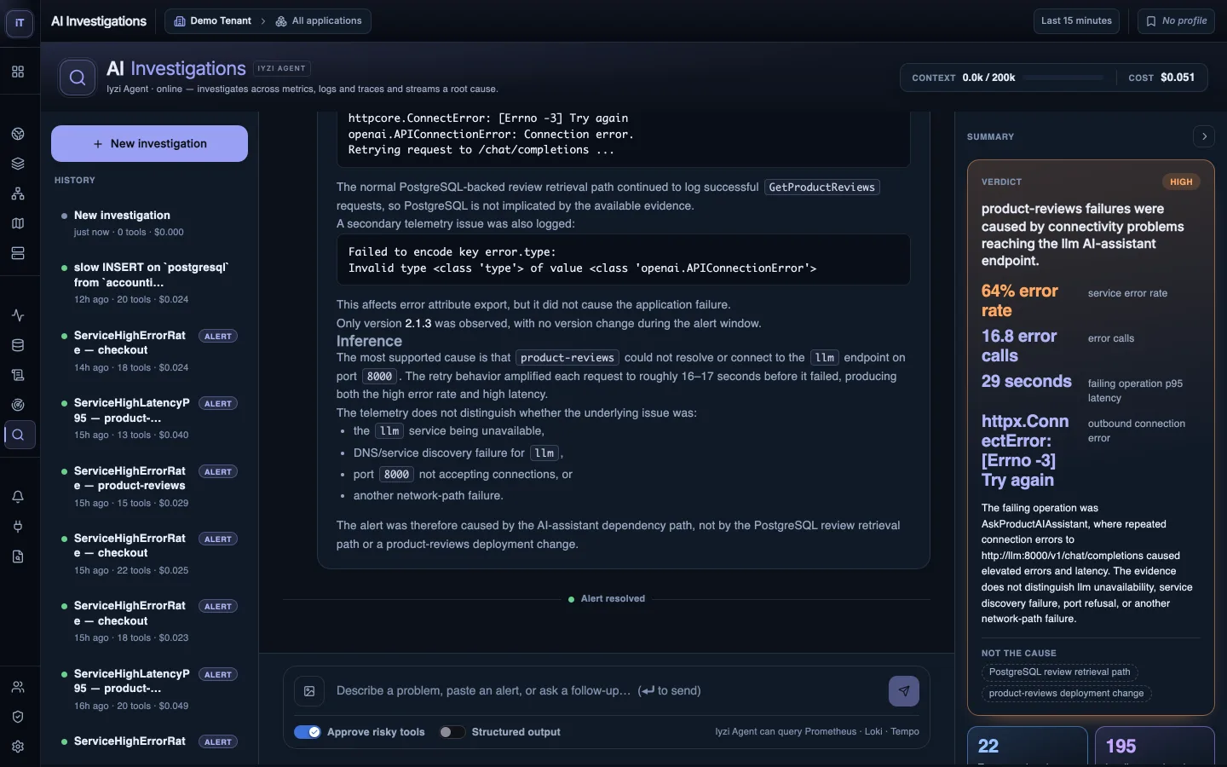1227x767 pixels.
Task: Click the context usage progress bar
Action: pyautogui.click(x=1065, y=78)
